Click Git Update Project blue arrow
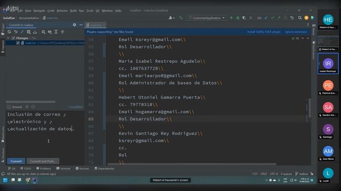This screenshot has width=341, height=191. [266, 18]
